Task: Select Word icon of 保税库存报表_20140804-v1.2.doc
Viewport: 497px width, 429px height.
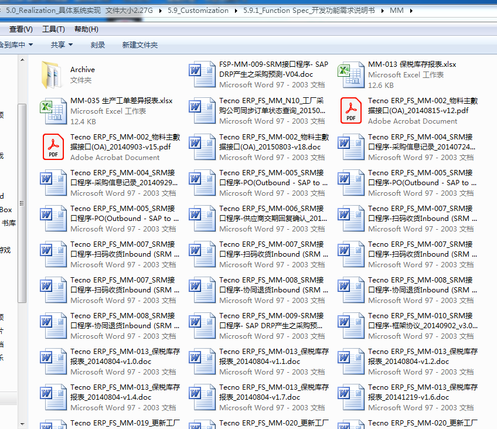Action: tap(351, 362)
